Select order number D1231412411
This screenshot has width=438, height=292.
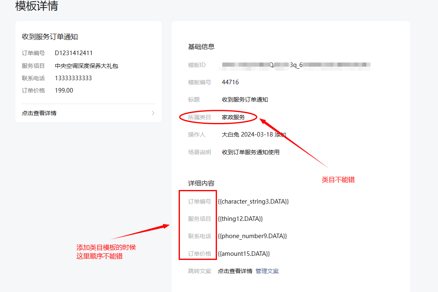[x=73, y=53]
